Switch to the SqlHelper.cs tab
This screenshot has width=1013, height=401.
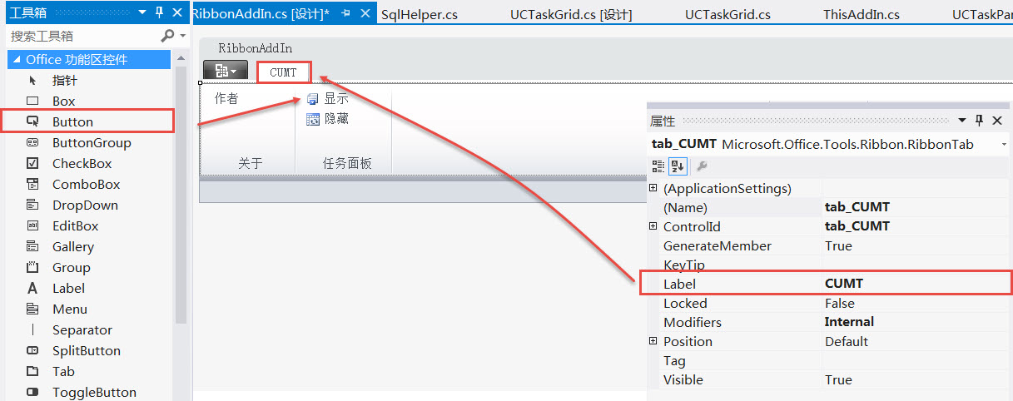[419, 15]
